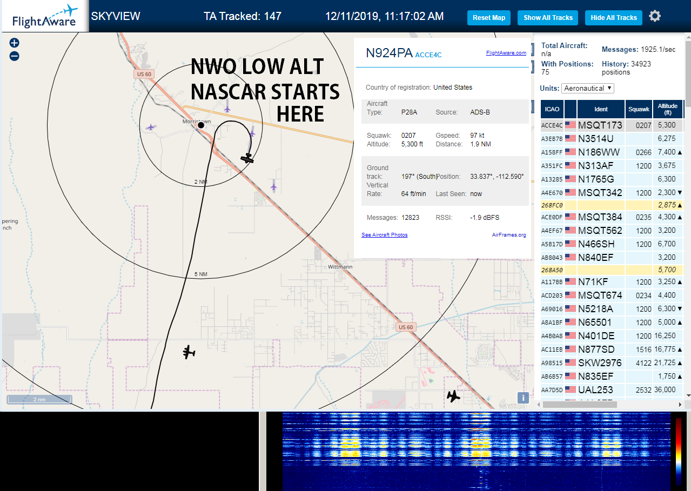The height and width of the screenshot is (491, 691).
Task: Select the N401DE aircraft row
Action: pos(612,336)
